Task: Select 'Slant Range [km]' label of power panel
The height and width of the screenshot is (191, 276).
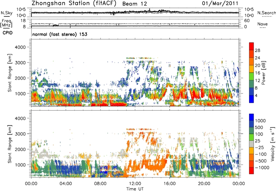Action: pyautogui.click(x=10, y=73)
